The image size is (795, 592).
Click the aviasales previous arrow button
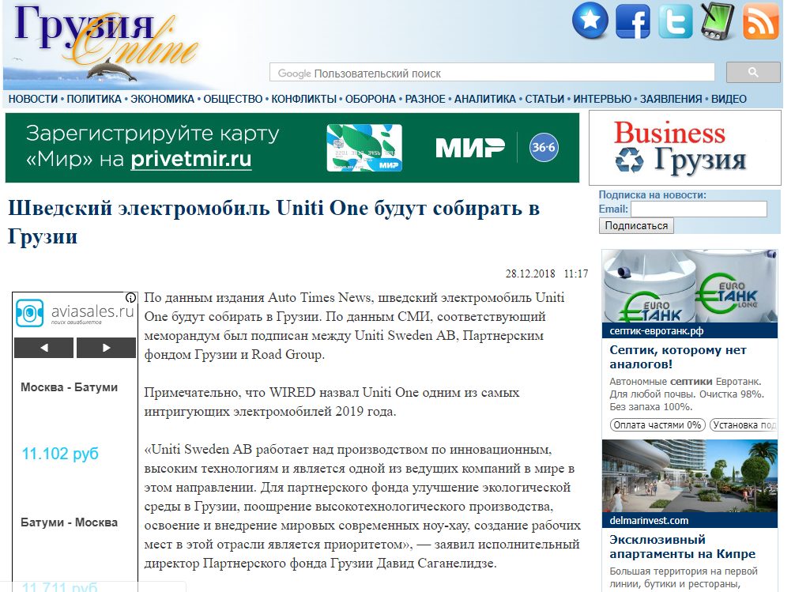pos(44,348)
